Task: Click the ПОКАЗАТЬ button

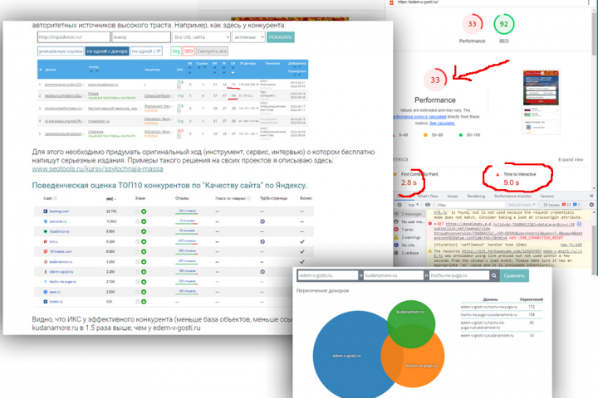Action: (x=281, y=37)
